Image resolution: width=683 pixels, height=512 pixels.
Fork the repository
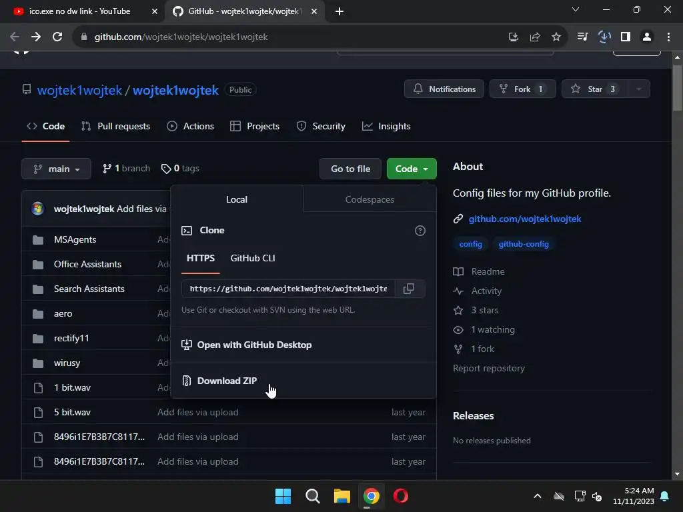[x=523, y=89]
